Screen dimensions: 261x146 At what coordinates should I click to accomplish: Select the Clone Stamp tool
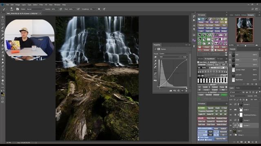(2, 45)
